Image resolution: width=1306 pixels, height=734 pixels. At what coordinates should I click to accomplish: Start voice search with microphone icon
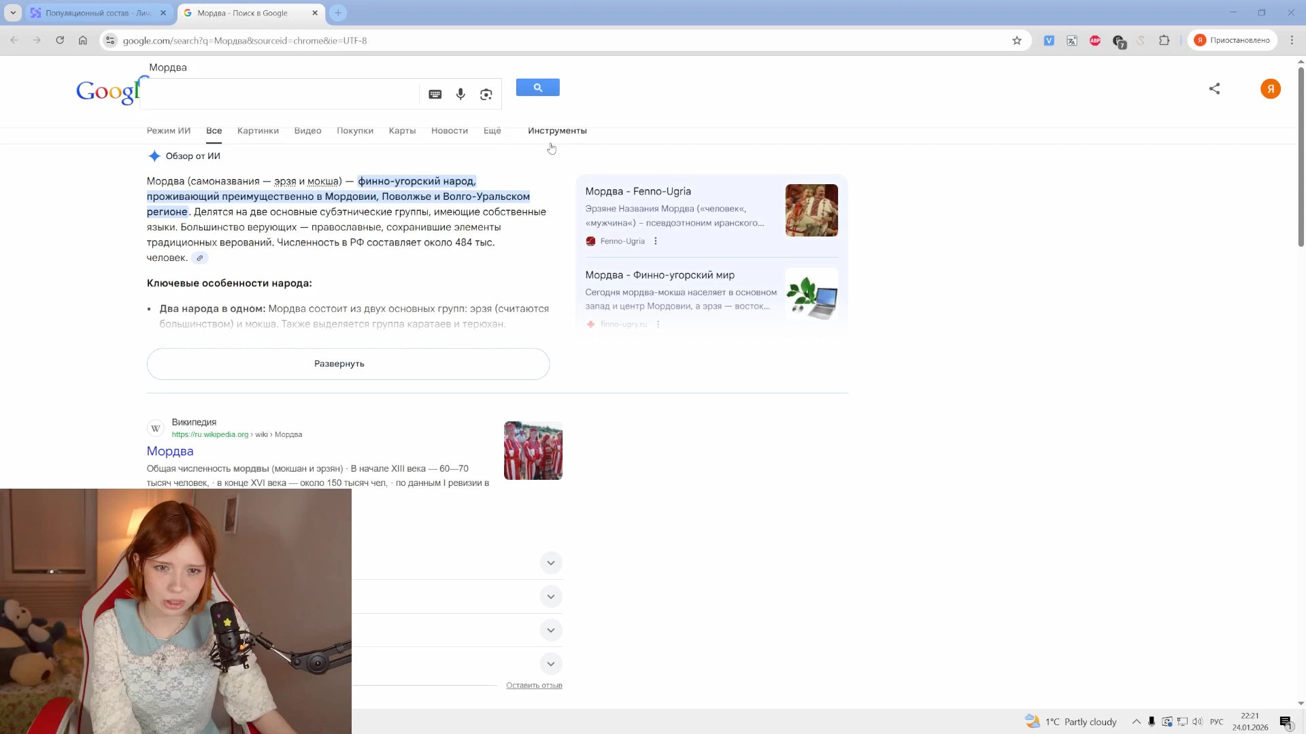[461, 94]
